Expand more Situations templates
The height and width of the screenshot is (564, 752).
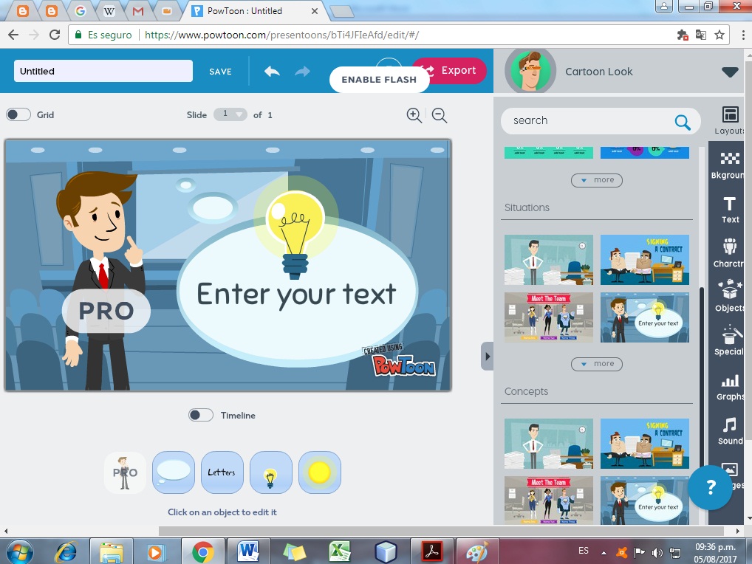point(596,364)
